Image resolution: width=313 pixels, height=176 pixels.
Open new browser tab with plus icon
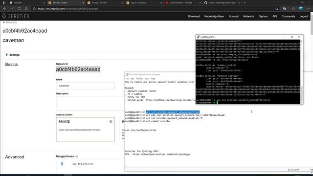point(245,2)
